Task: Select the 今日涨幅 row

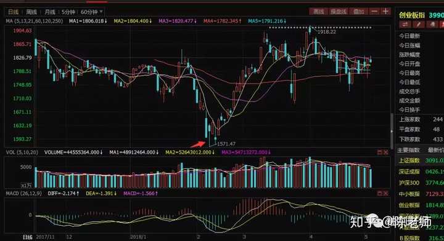Action: point(409,45)
